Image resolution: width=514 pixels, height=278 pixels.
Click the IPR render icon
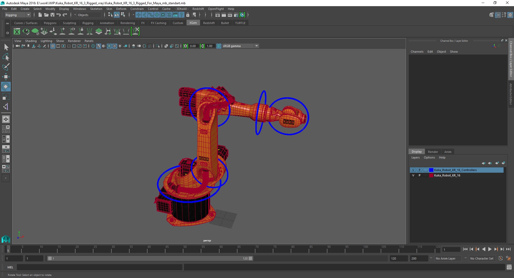[x=230, y=15]
